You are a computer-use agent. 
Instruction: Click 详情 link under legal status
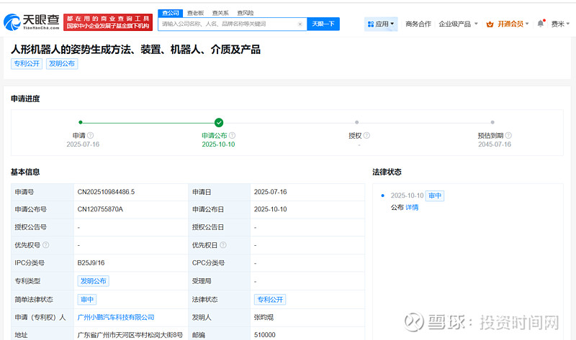pos(412,207)
